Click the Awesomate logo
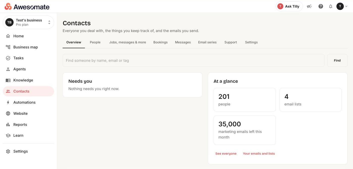The width and height of the screenshot is (353, 169). tap(27, 7)
